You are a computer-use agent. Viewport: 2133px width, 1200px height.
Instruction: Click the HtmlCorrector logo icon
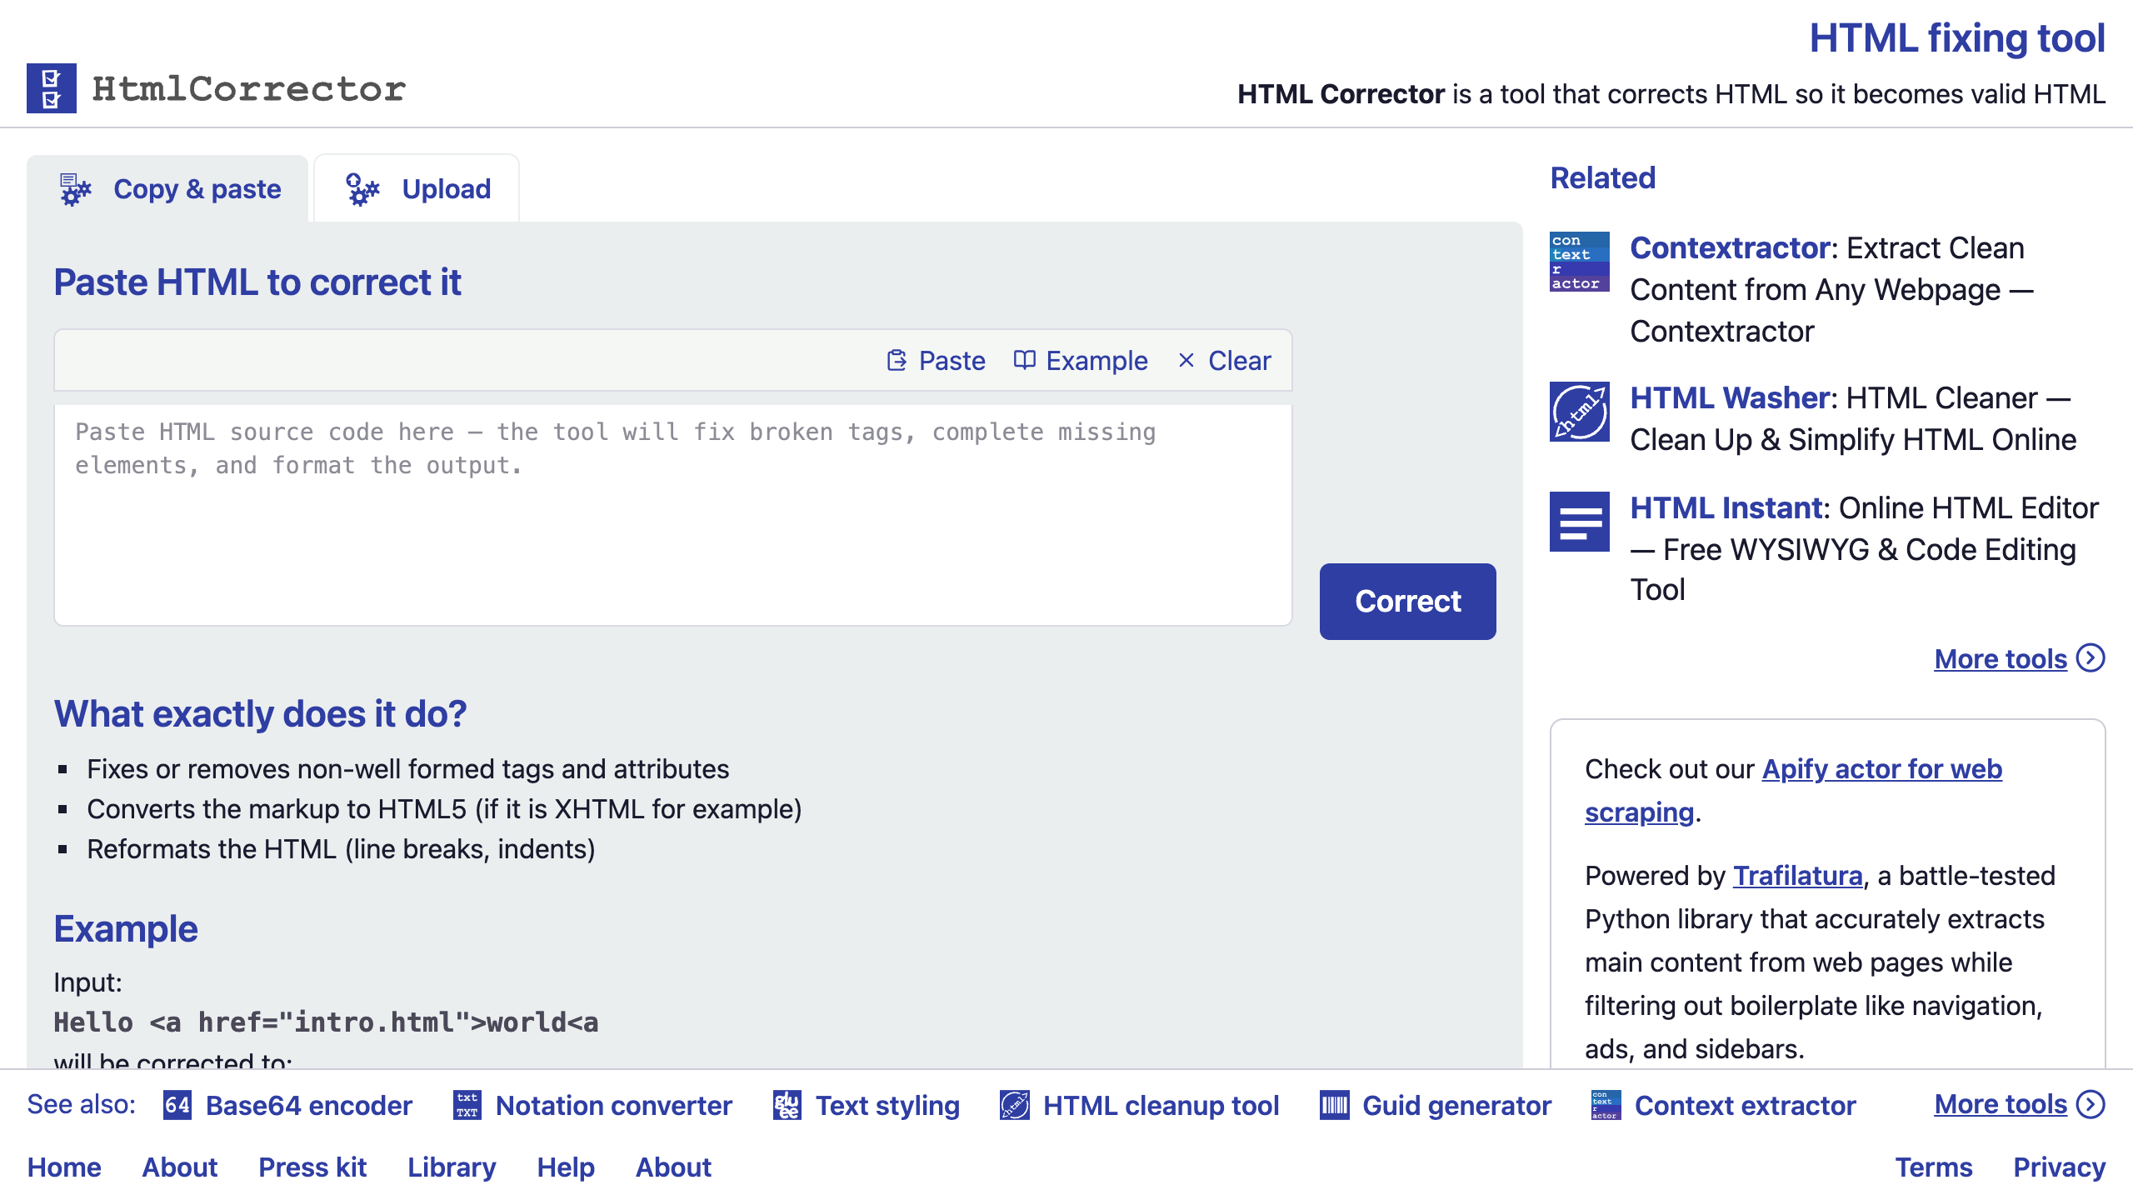pos(51,88)
